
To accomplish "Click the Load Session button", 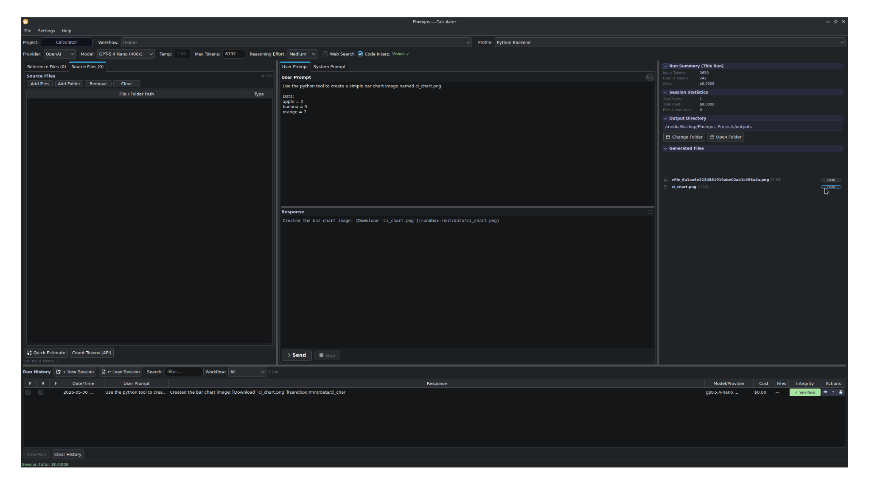I will 121,372.
